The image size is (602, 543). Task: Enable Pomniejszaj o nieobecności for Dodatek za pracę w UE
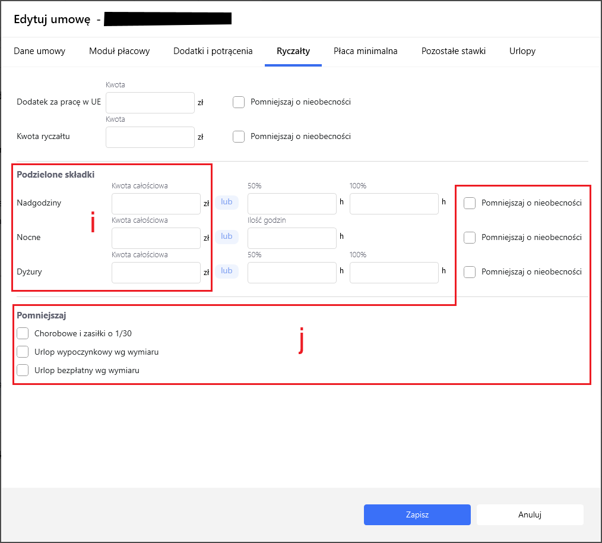239,102
